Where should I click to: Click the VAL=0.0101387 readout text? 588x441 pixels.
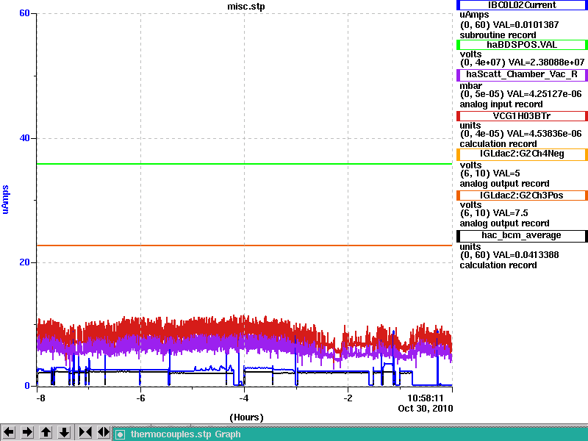coord(526,25)
